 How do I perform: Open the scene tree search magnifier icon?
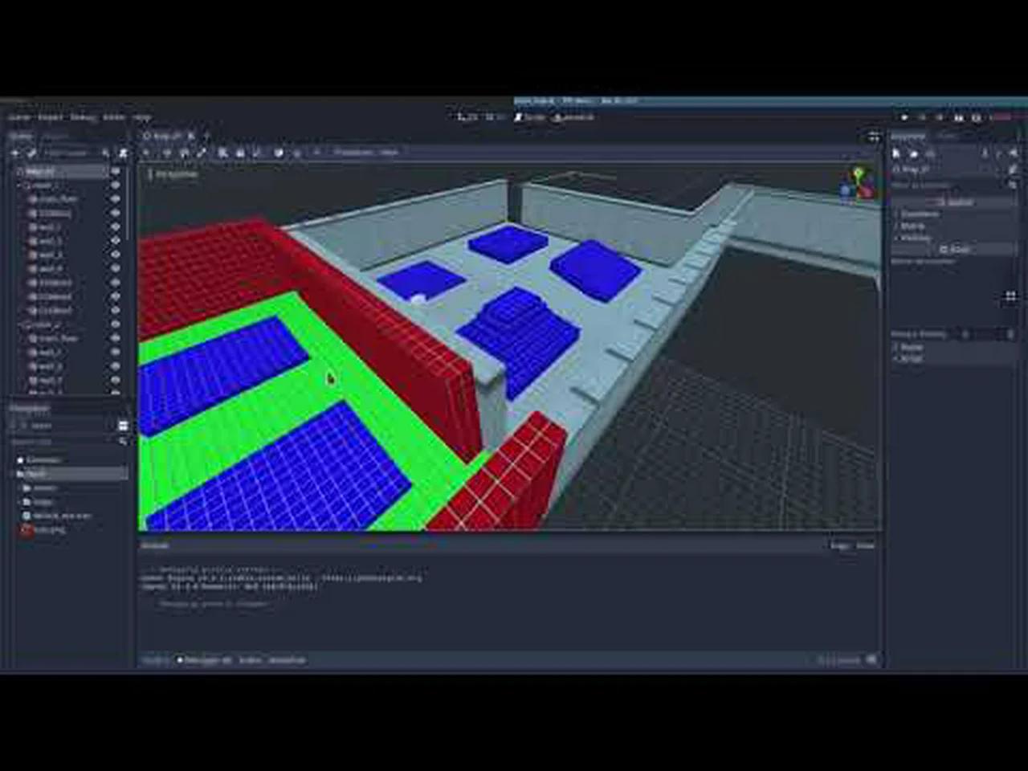tap(106, 153)
